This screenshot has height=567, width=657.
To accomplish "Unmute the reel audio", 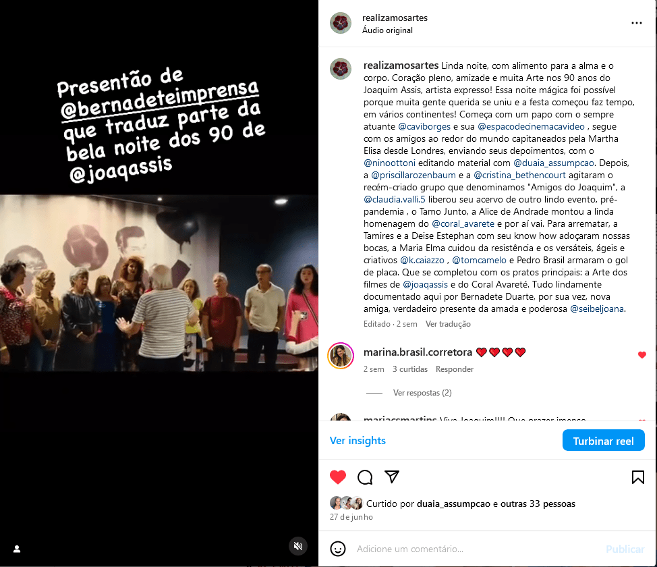I will 298,545.
